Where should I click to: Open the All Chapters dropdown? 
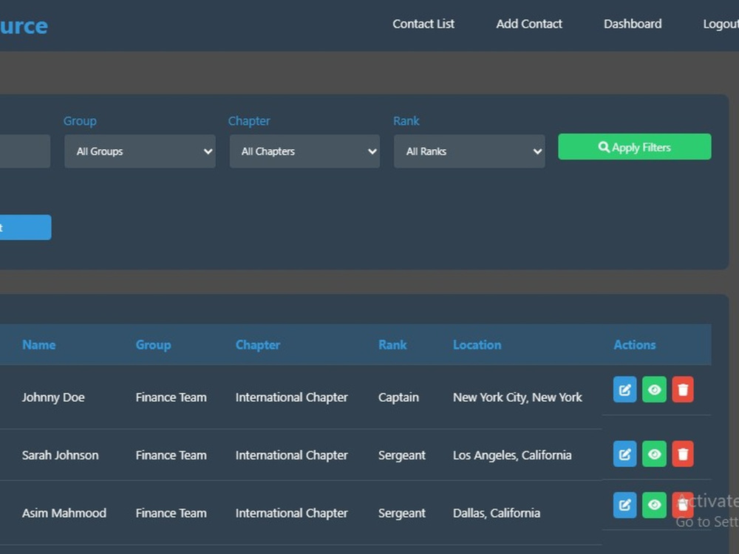click(304, 151)
